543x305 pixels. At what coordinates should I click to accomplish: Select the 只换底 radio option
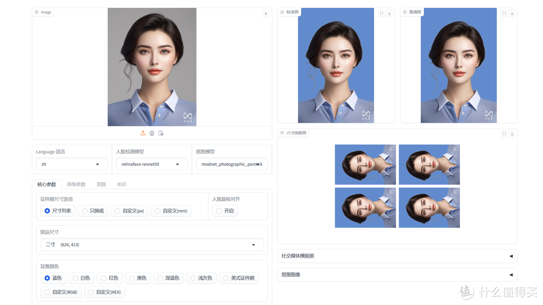pyautogui.click(x=85, y=211)
